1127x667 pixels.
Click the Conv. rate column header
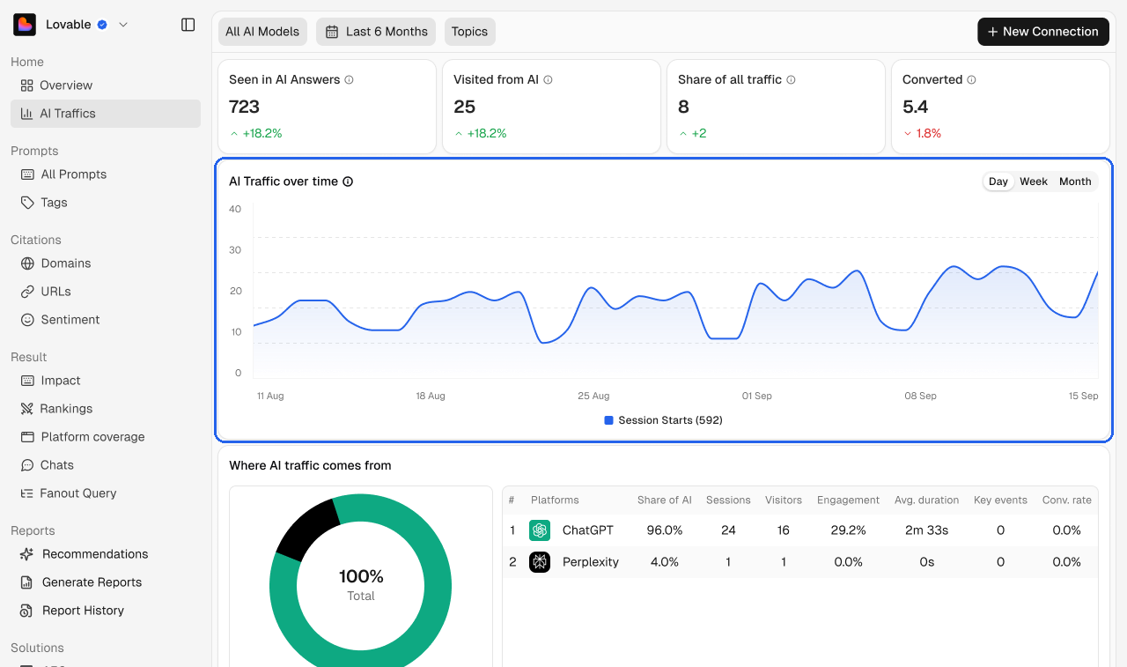1067,500
